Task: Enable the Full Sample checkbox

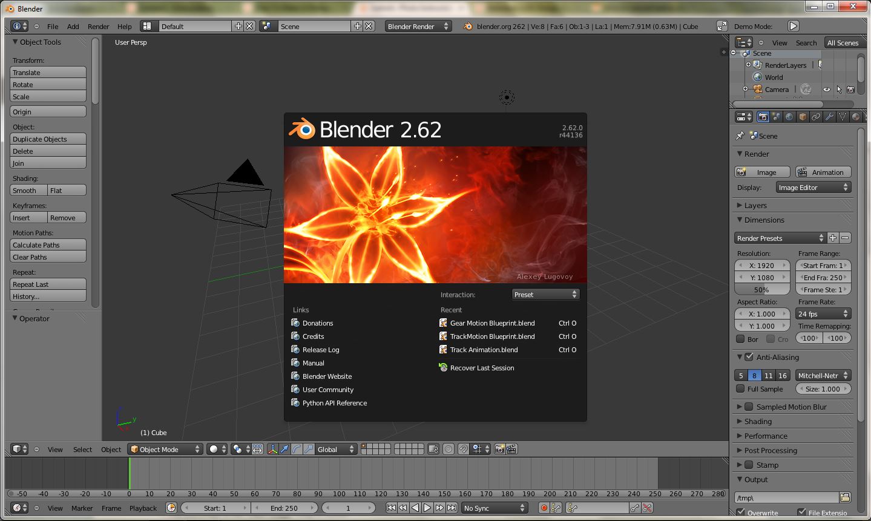Action: [740, 389]
